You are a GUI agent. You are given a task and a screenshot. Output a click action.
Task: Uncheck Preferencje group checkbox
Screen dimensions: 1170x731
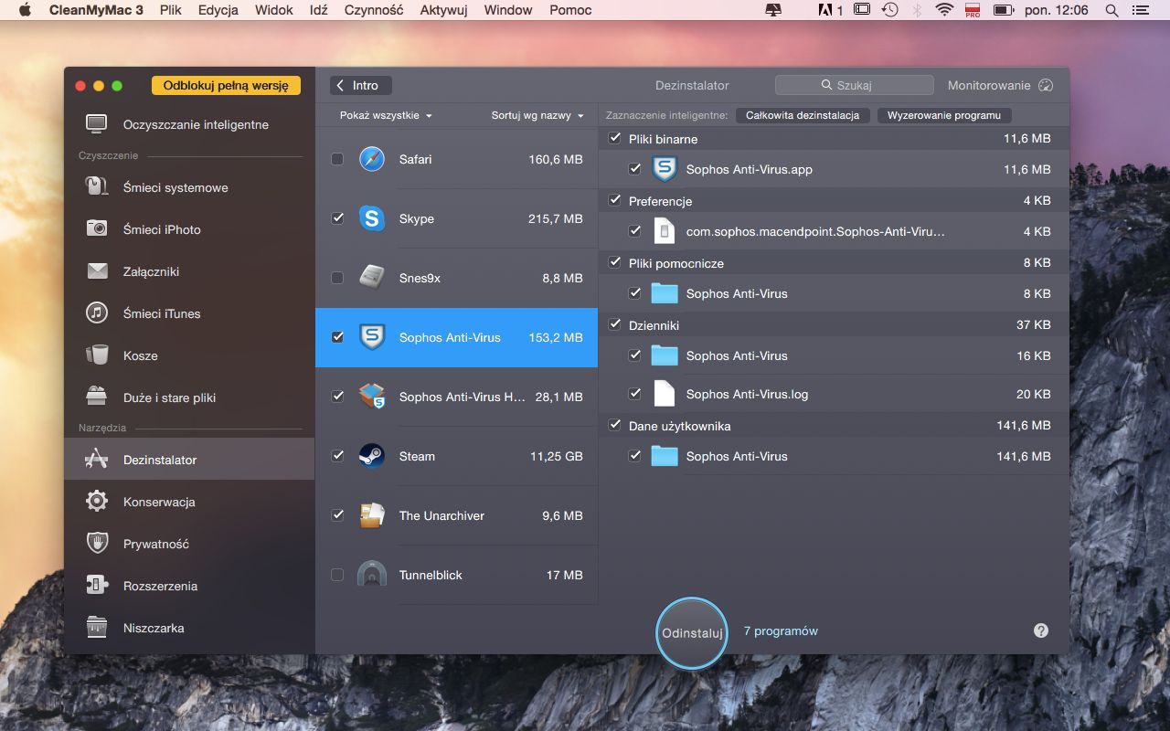(x=614, y=200)
